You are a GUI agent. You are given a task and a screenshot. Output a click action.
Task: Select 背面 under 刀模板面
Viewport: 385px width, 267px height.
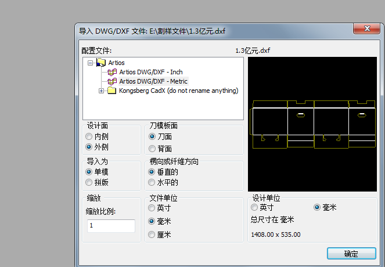click(152, 149)
